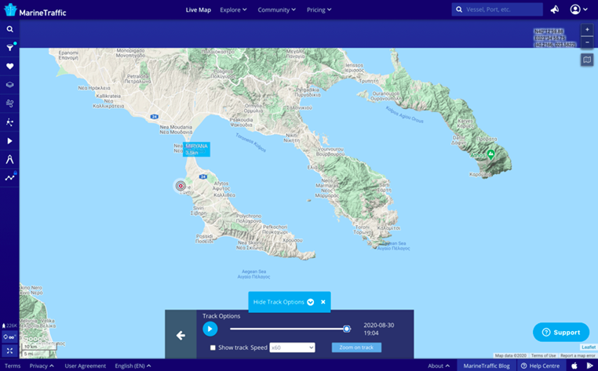Open the map layers icon in sidebar
Image resolution: width=598 pixels, height=371 pixels.
(x=9, y=85)
